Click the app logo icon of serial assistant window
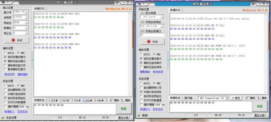 click(x=3, y=3)
